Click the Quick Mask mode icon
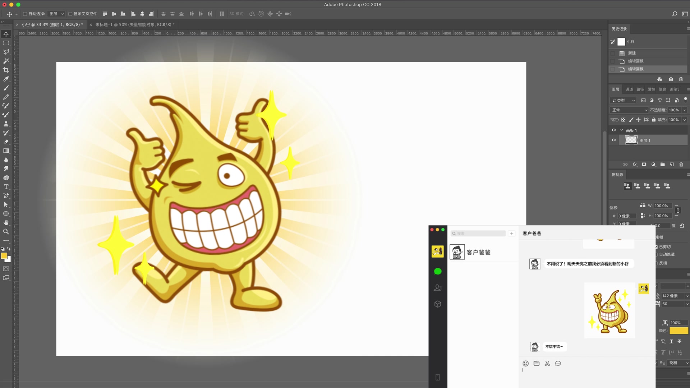This screenshot has width=690, height=388. coord(6,269)
